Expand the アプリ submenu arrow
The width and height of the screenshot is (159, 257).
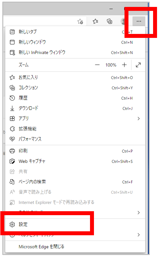point(139,119)
